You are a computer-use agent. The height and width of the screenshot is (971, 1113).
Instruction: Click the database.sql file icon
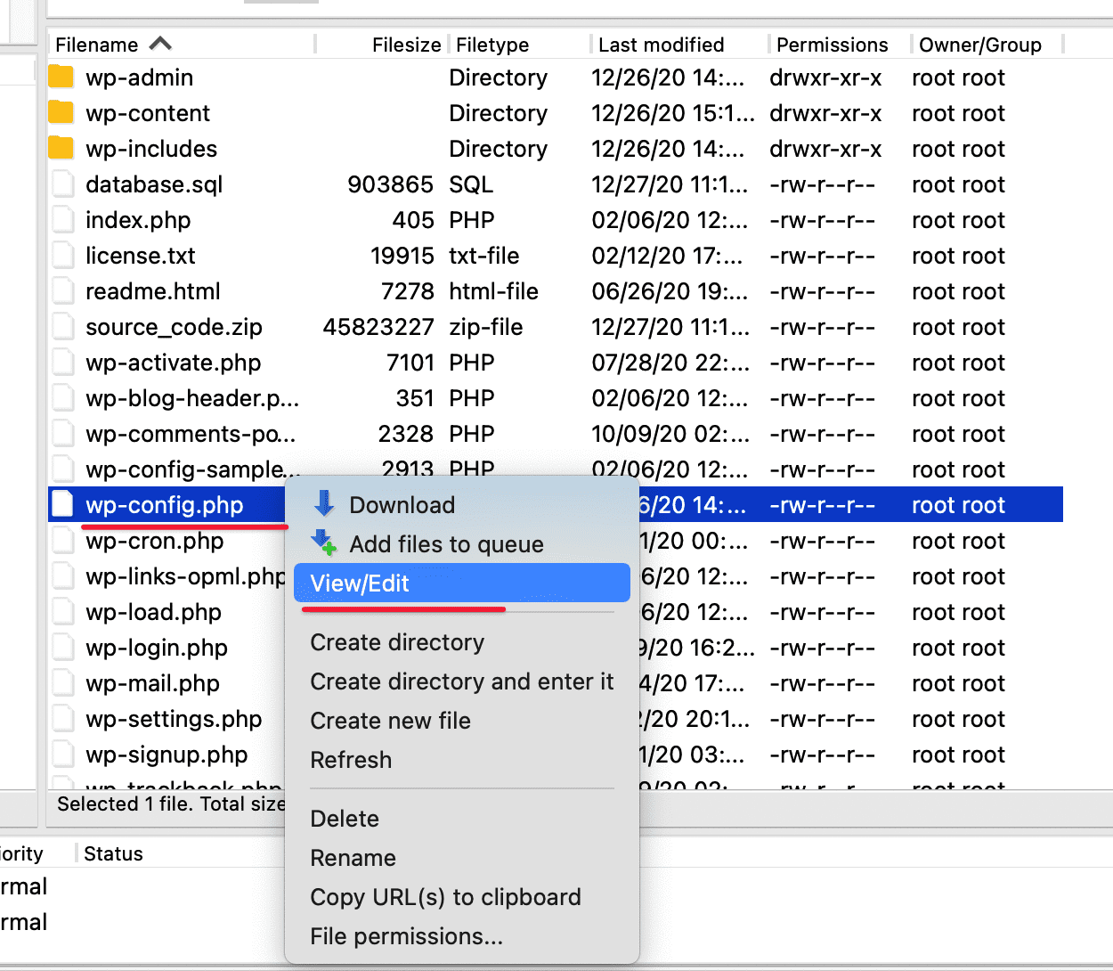click(62, 184)
